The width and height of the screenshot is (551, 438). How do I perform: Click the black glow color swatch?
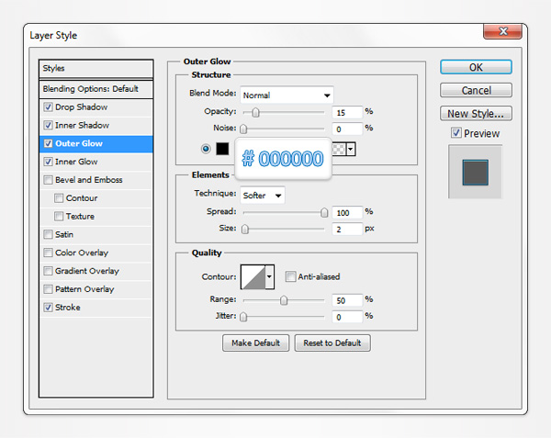point(224,149)
